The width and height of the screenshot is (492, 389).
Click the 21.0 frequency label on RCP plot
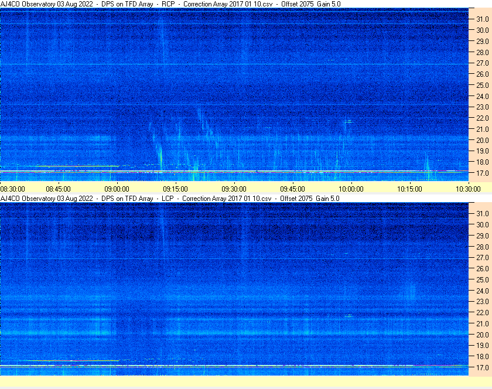(x=483, y=129)
